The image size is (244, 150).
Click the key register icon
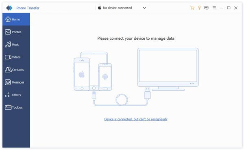pyautogui.click(x=199, y=8)
